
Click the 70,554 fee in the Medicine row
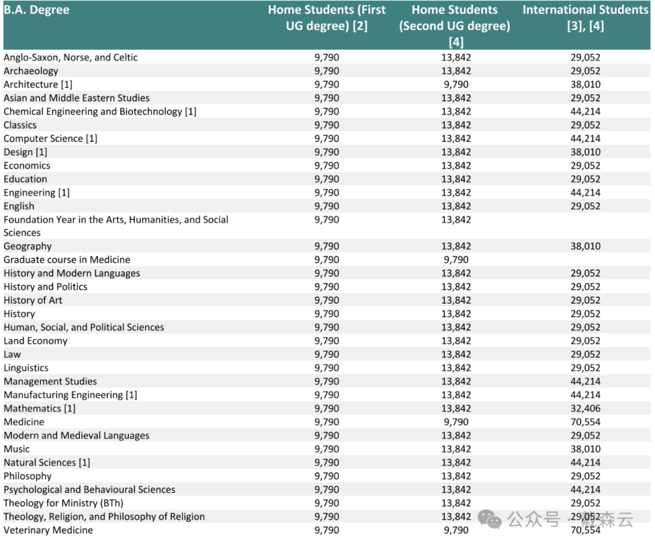pos(585,422)
